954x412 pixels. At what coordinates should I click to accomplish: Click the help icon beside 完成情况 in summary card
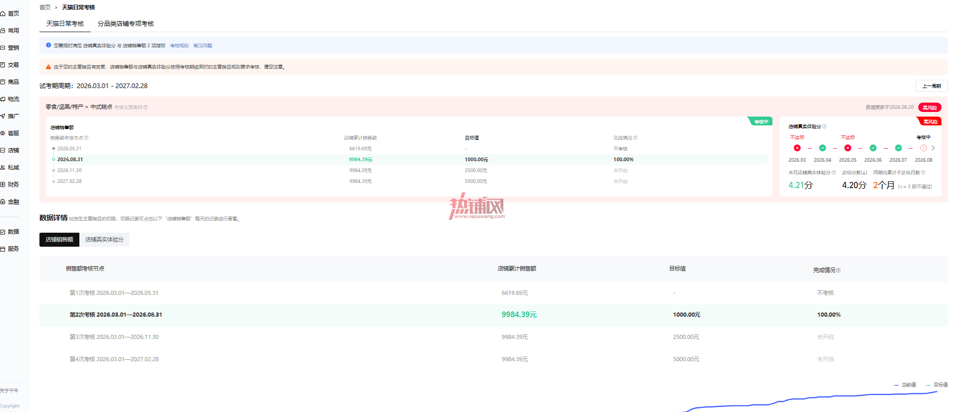tap(635, 138)
